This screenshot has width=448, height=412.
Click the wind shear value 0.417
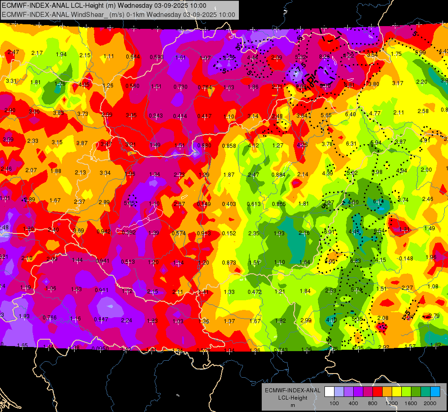coord(204,116)
